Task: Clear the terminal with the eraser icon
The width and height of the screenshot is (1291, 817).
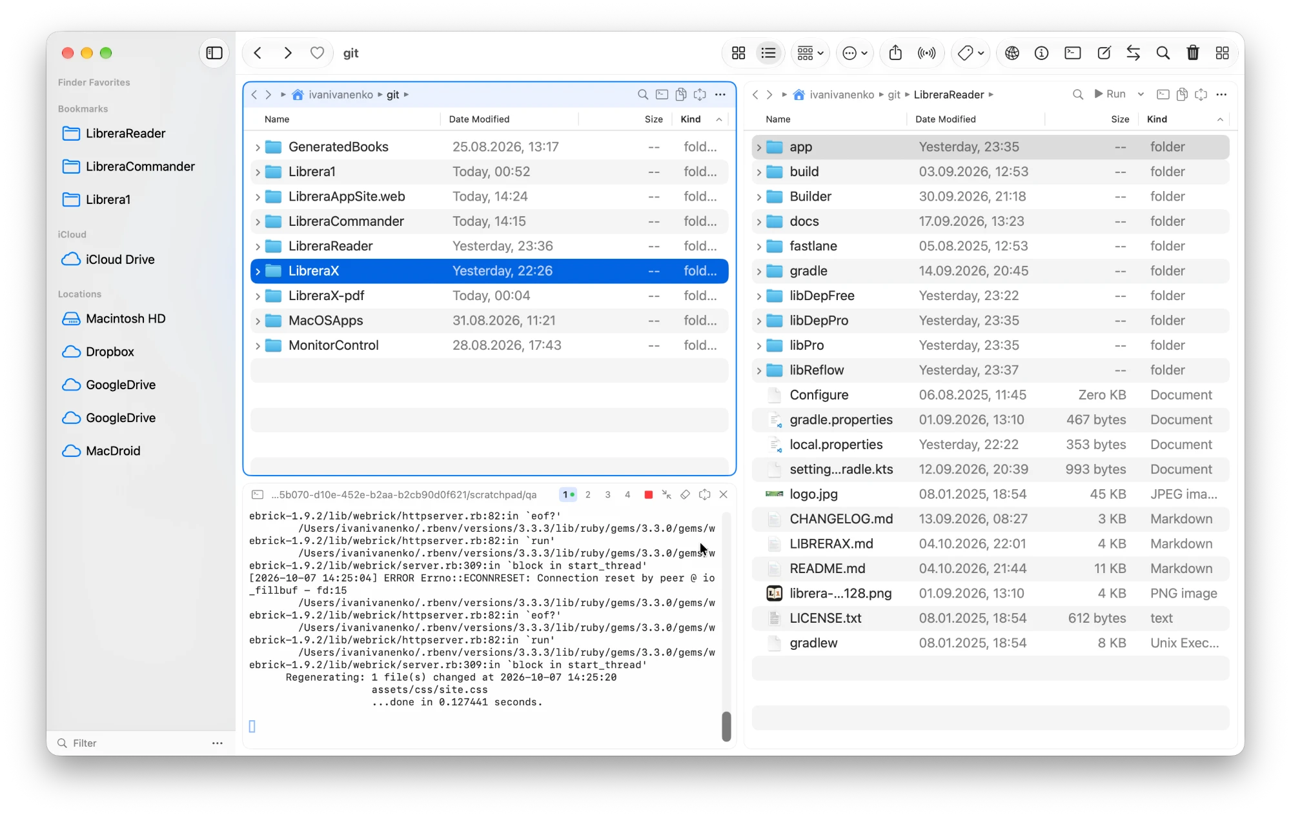Action: click(x=685, y=494)
